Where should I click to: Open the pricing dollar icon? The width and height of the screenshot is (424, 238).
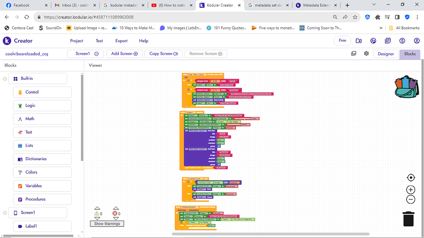[x=402, y=41]
